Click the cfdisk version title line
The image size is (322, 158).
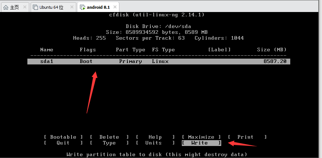157,15
